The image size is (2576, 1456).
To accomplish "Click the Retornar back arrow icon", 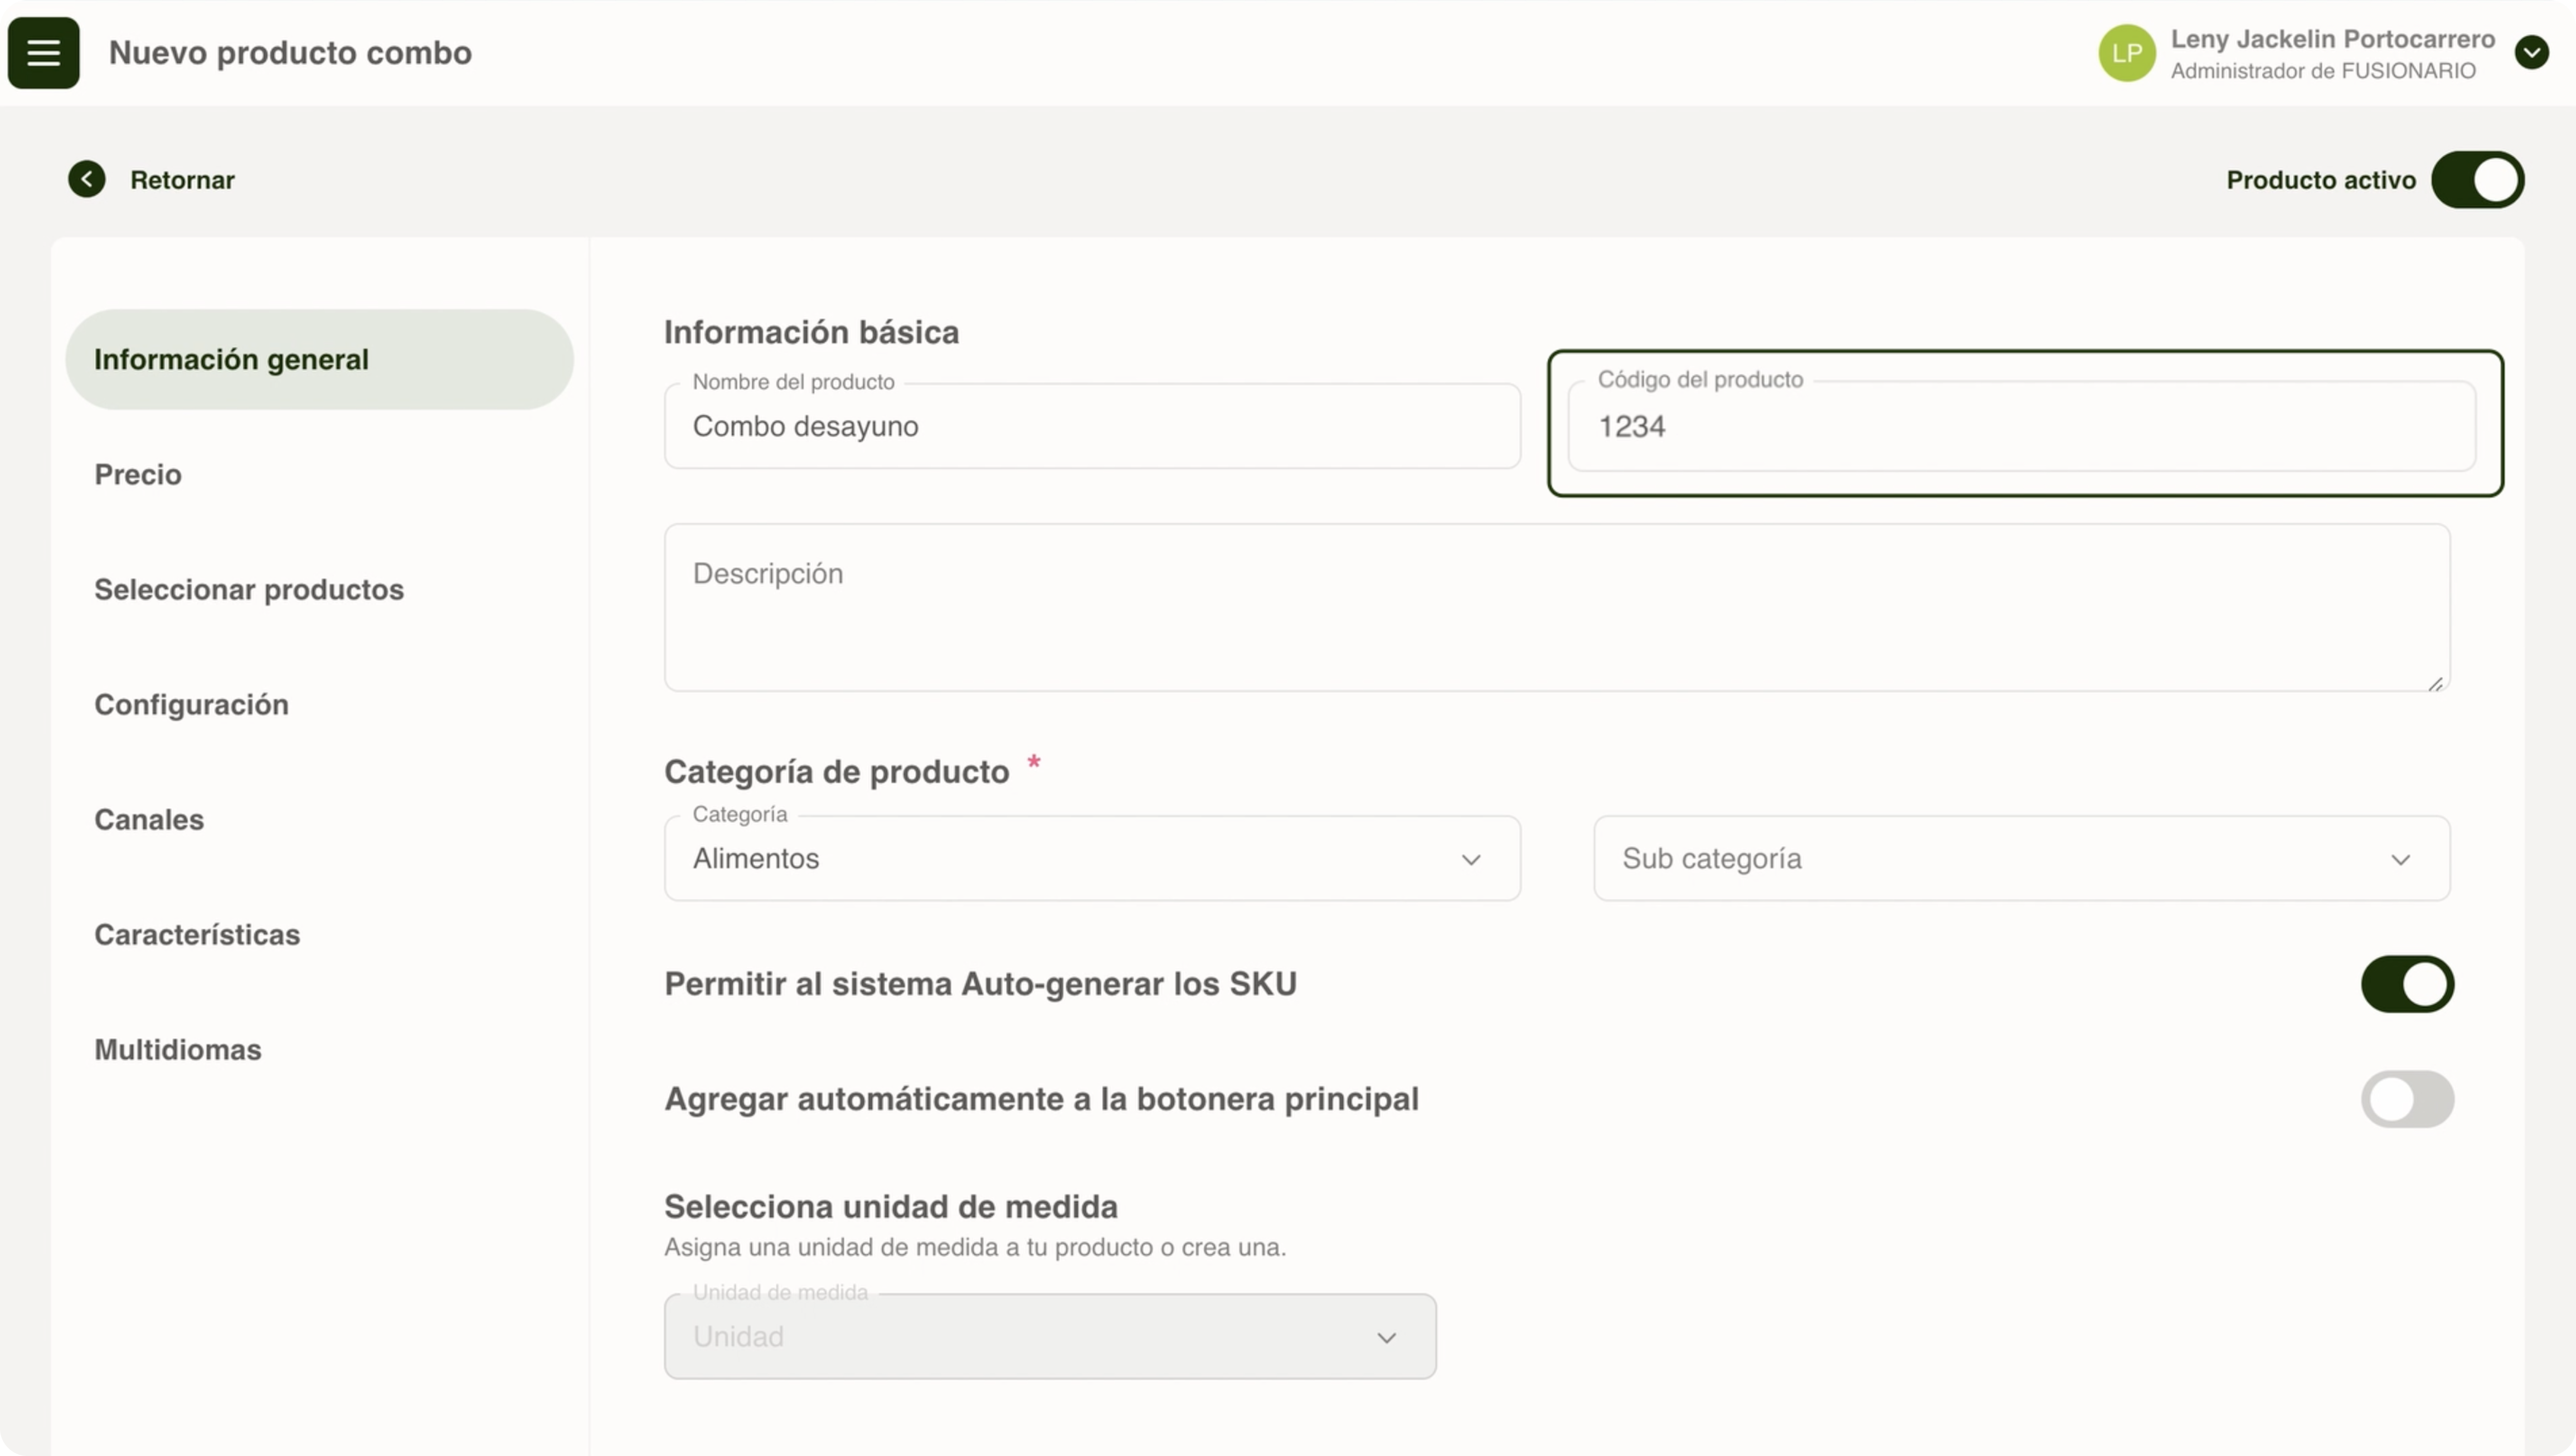I will [87, 180].
